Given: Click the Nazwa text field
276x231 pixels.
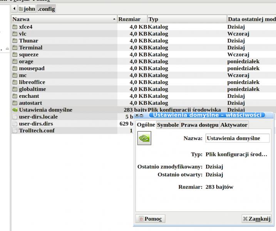Looking at the screenshot, I should [237, 138].
